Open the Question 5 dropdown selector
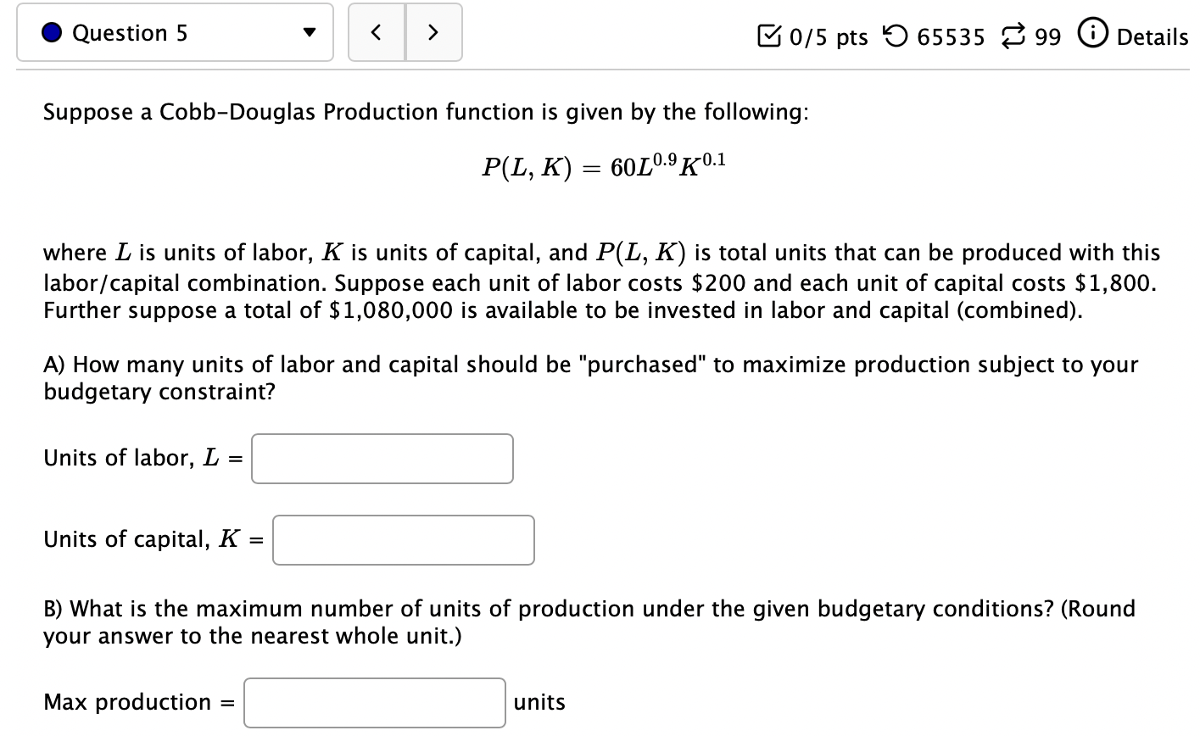1200x736 pixels. (x=175, y=32)
